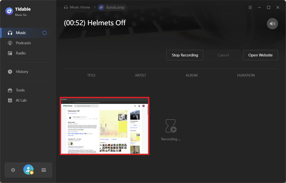Click the Bandcamp page preview thumbnail
The height and width of the screenshot is (183, 286).
point(105,126)
